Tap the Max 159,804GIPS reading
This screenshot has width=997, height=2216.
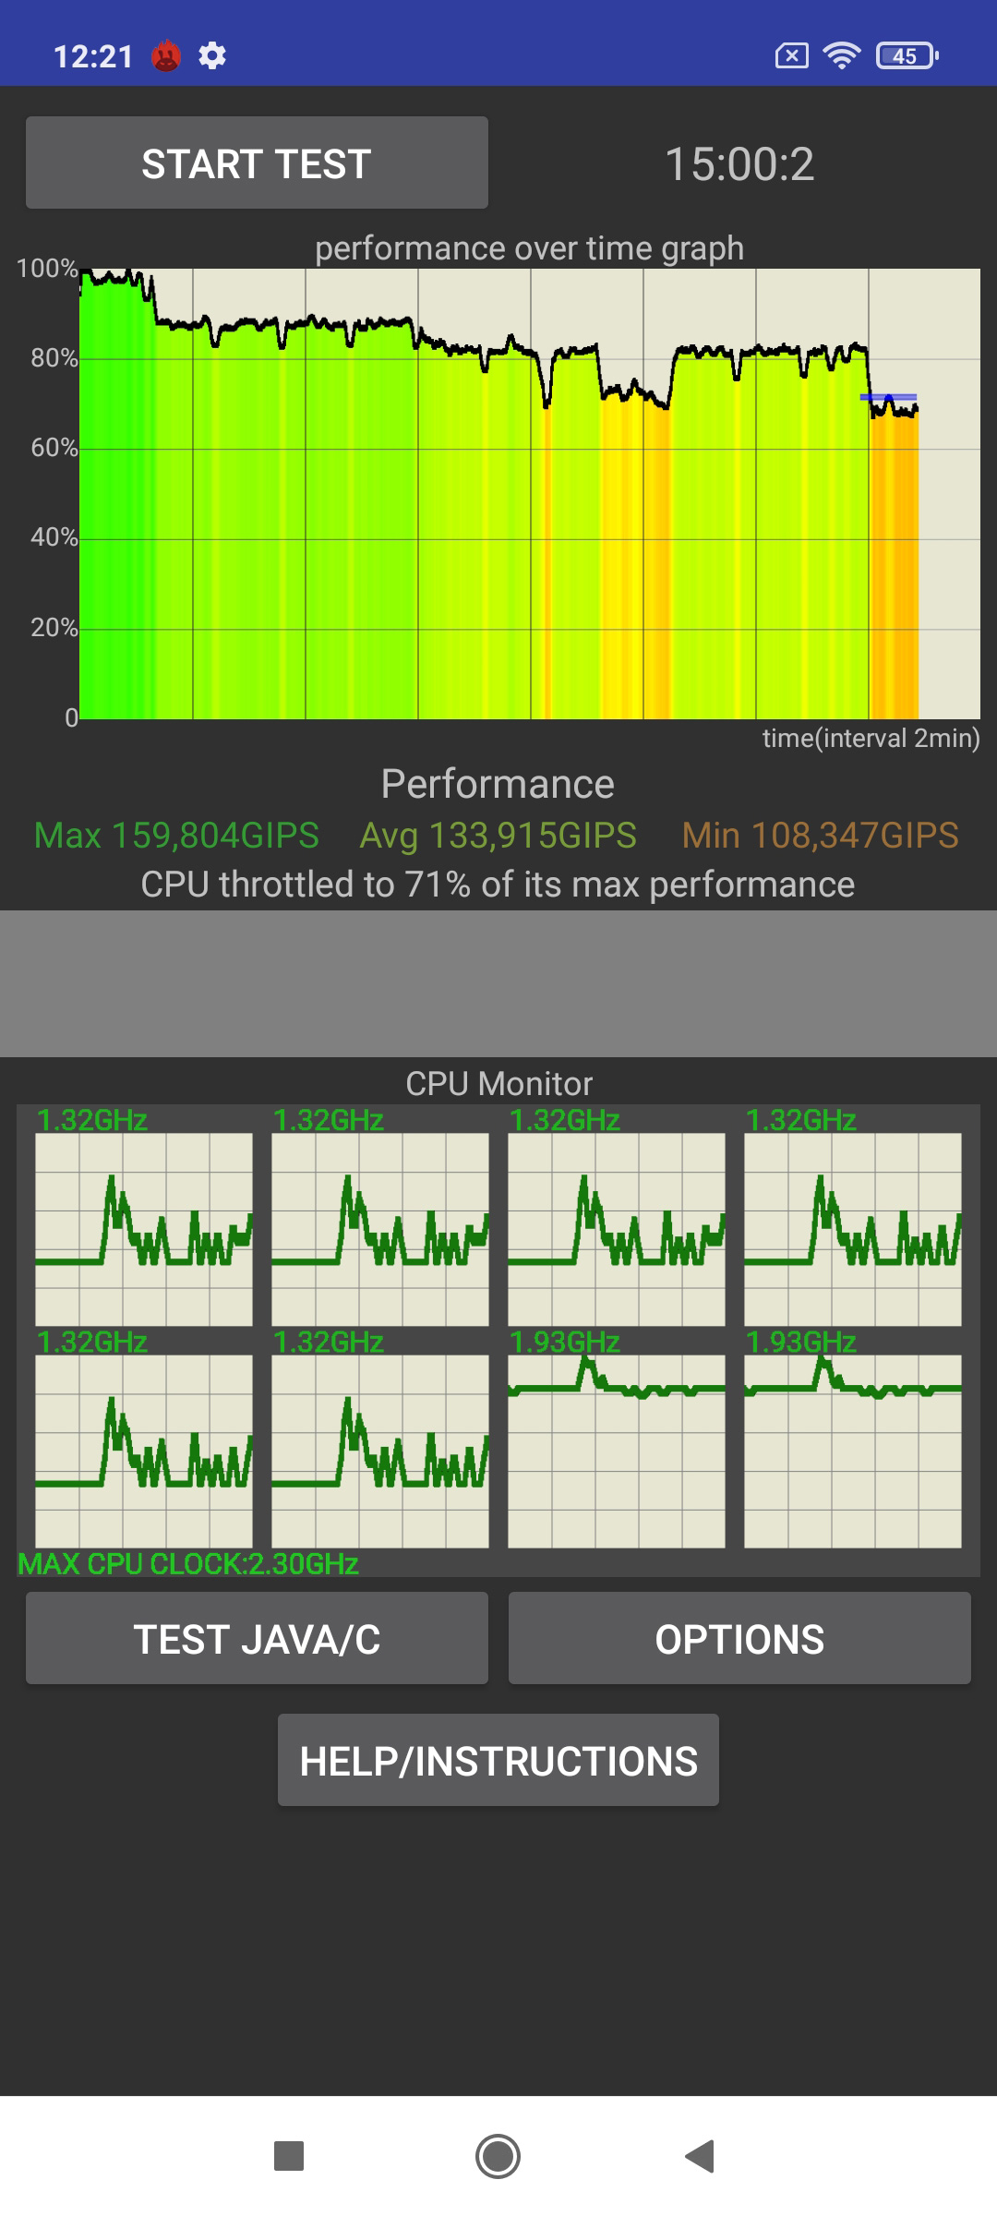pos(176,836)
